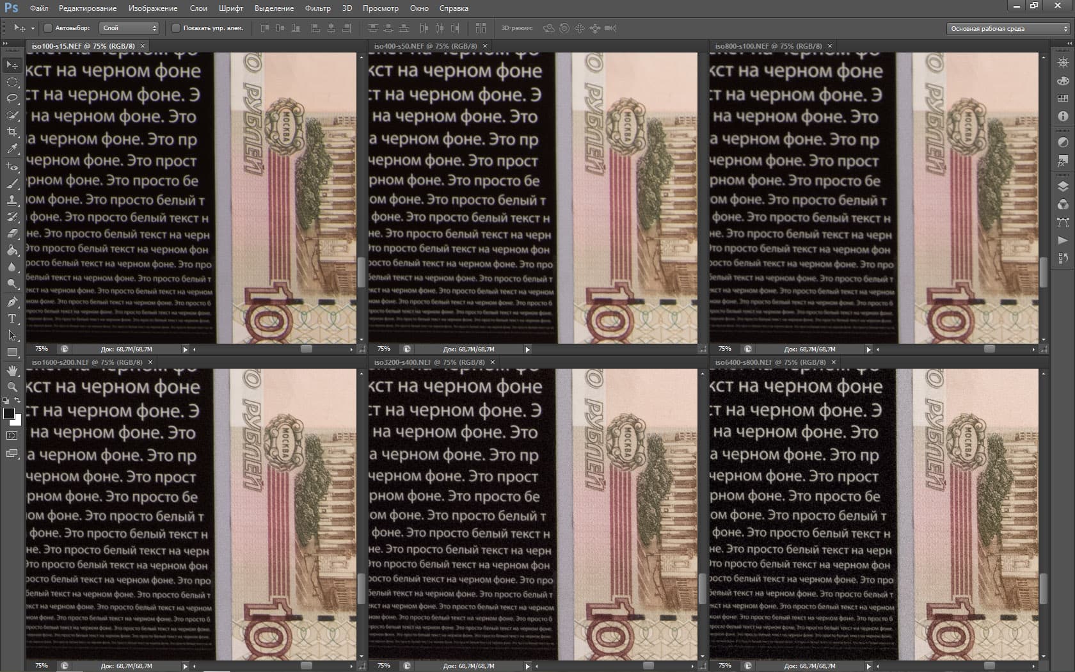Select the Lasso tool
The image size is (1075, 672).
coord(12,99)
